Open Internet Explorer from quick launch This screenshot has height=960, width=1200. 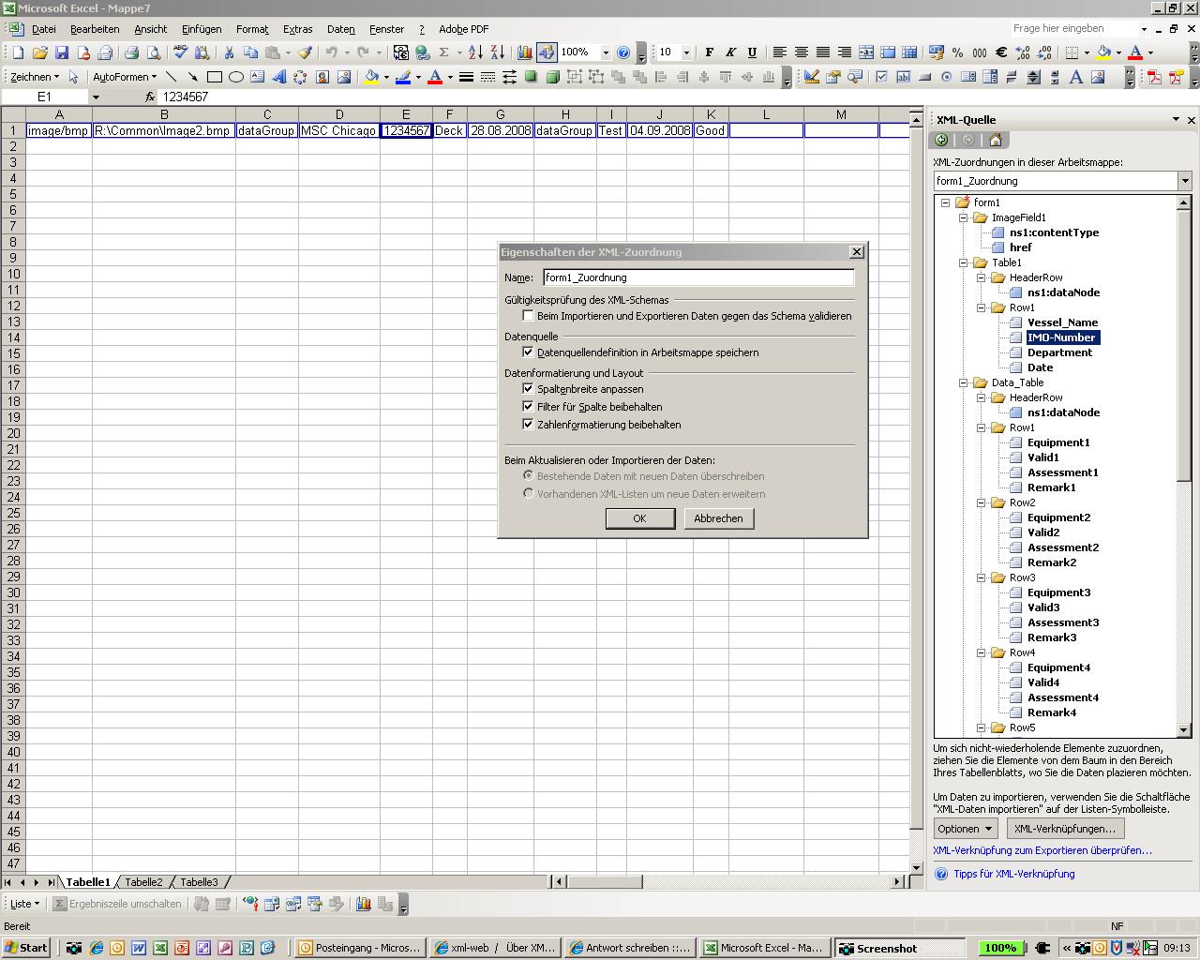point(96,948)
